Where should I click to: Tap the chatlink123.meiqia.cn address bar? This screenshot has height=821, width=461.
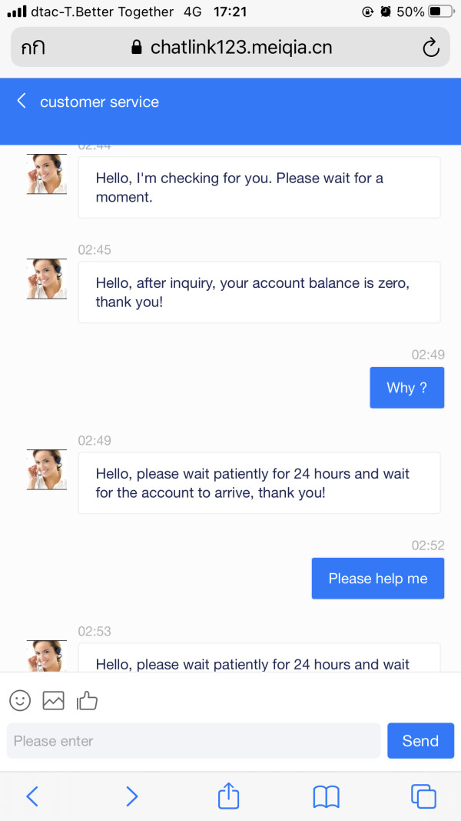coord(230,47)
